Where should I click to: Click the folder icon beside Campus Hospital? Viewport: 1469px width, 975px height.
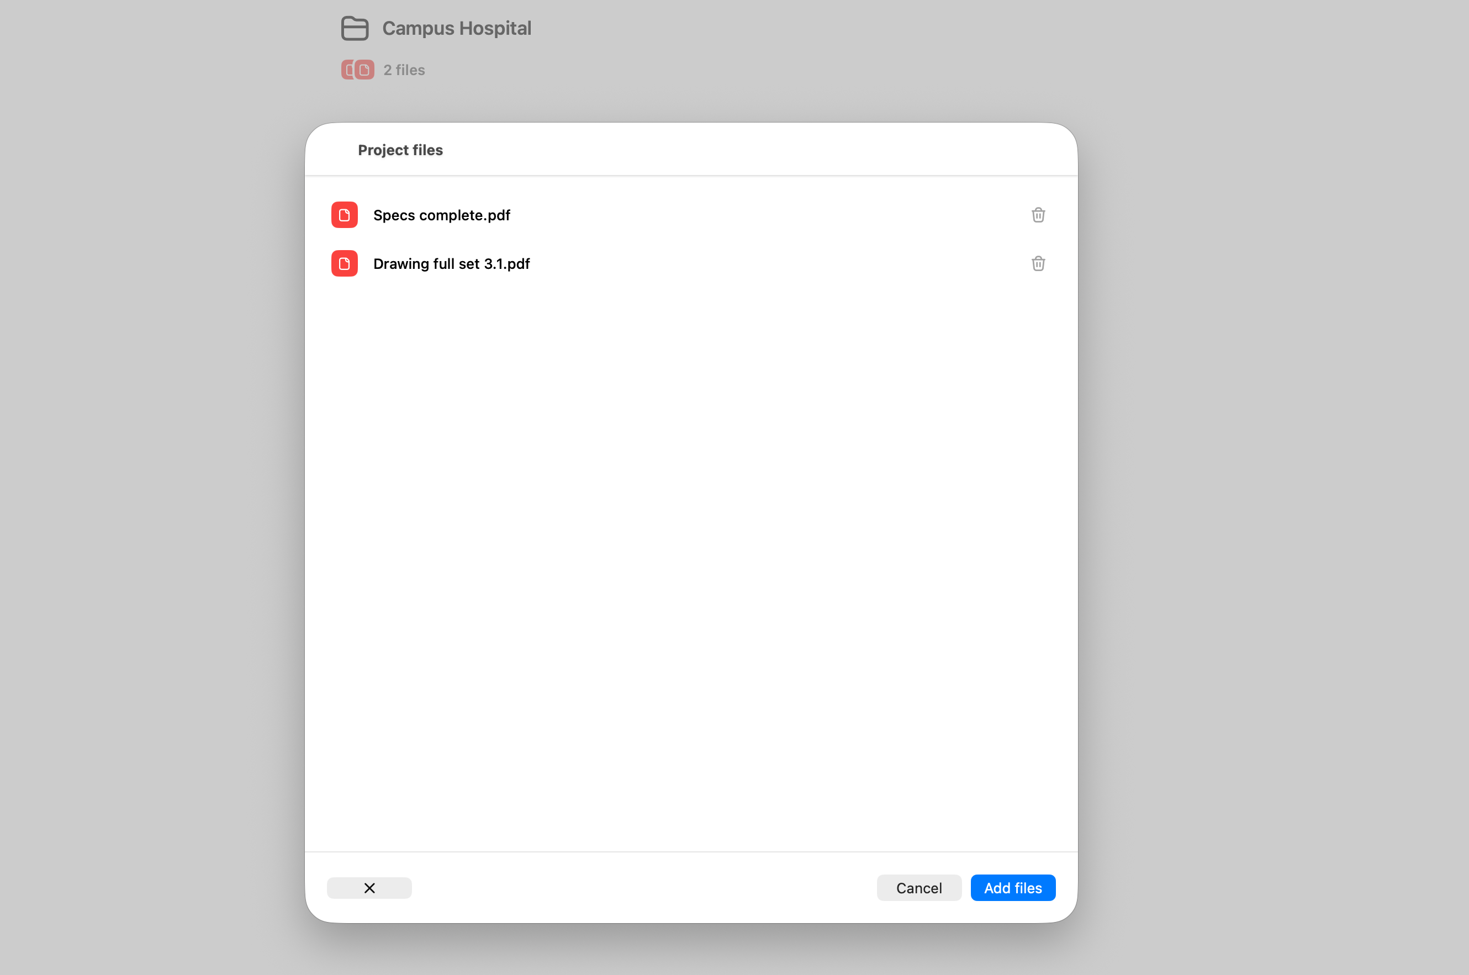(x=355, y=28)
